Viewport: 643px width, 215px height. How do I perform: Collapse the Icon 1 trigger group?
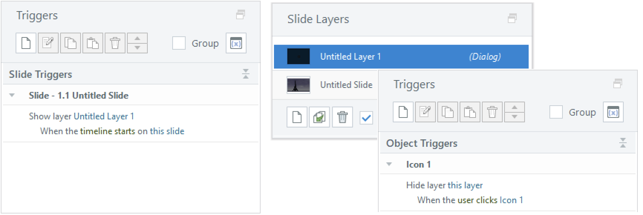pyautogui.click(x=389, y=164)
